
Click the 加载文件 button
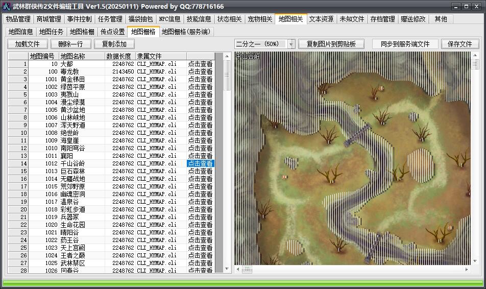pyautogui.click(x=27, y=44)
